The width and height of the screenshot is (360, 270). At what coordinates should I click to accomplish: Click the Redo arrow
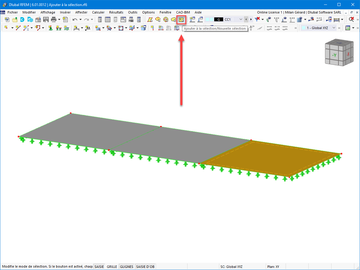click(x=86, y=19)
